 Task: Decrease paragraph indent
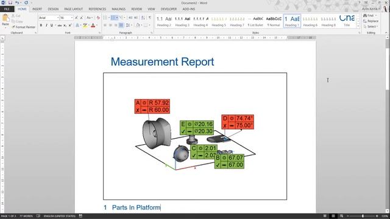point(130,18)
